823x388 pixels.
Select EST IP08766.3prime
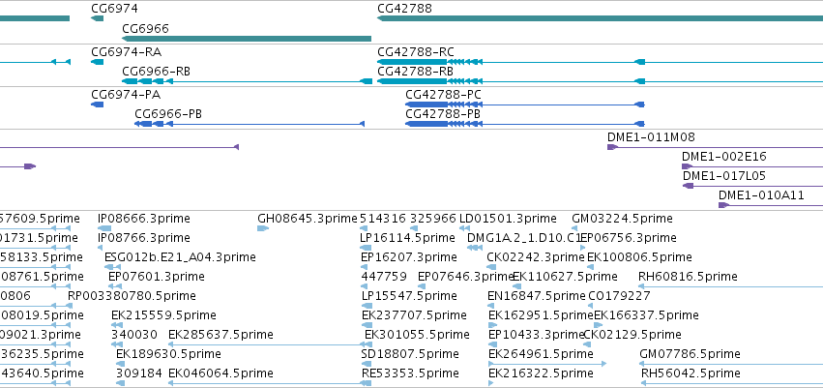(x=144, y=238)
